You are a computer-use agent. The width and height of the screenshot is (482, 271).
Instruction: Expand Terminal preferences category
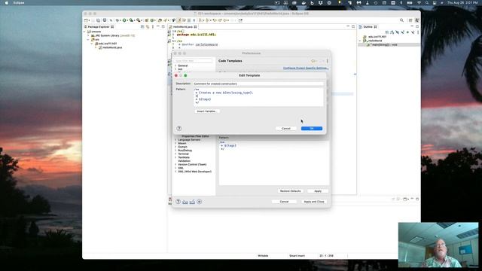pyautogui.click(x=175, y=154)
